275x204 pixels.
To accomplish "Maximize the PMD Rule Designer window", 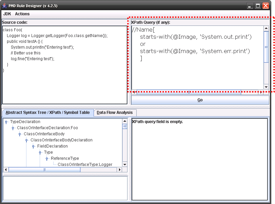I will tap(258, 6).
